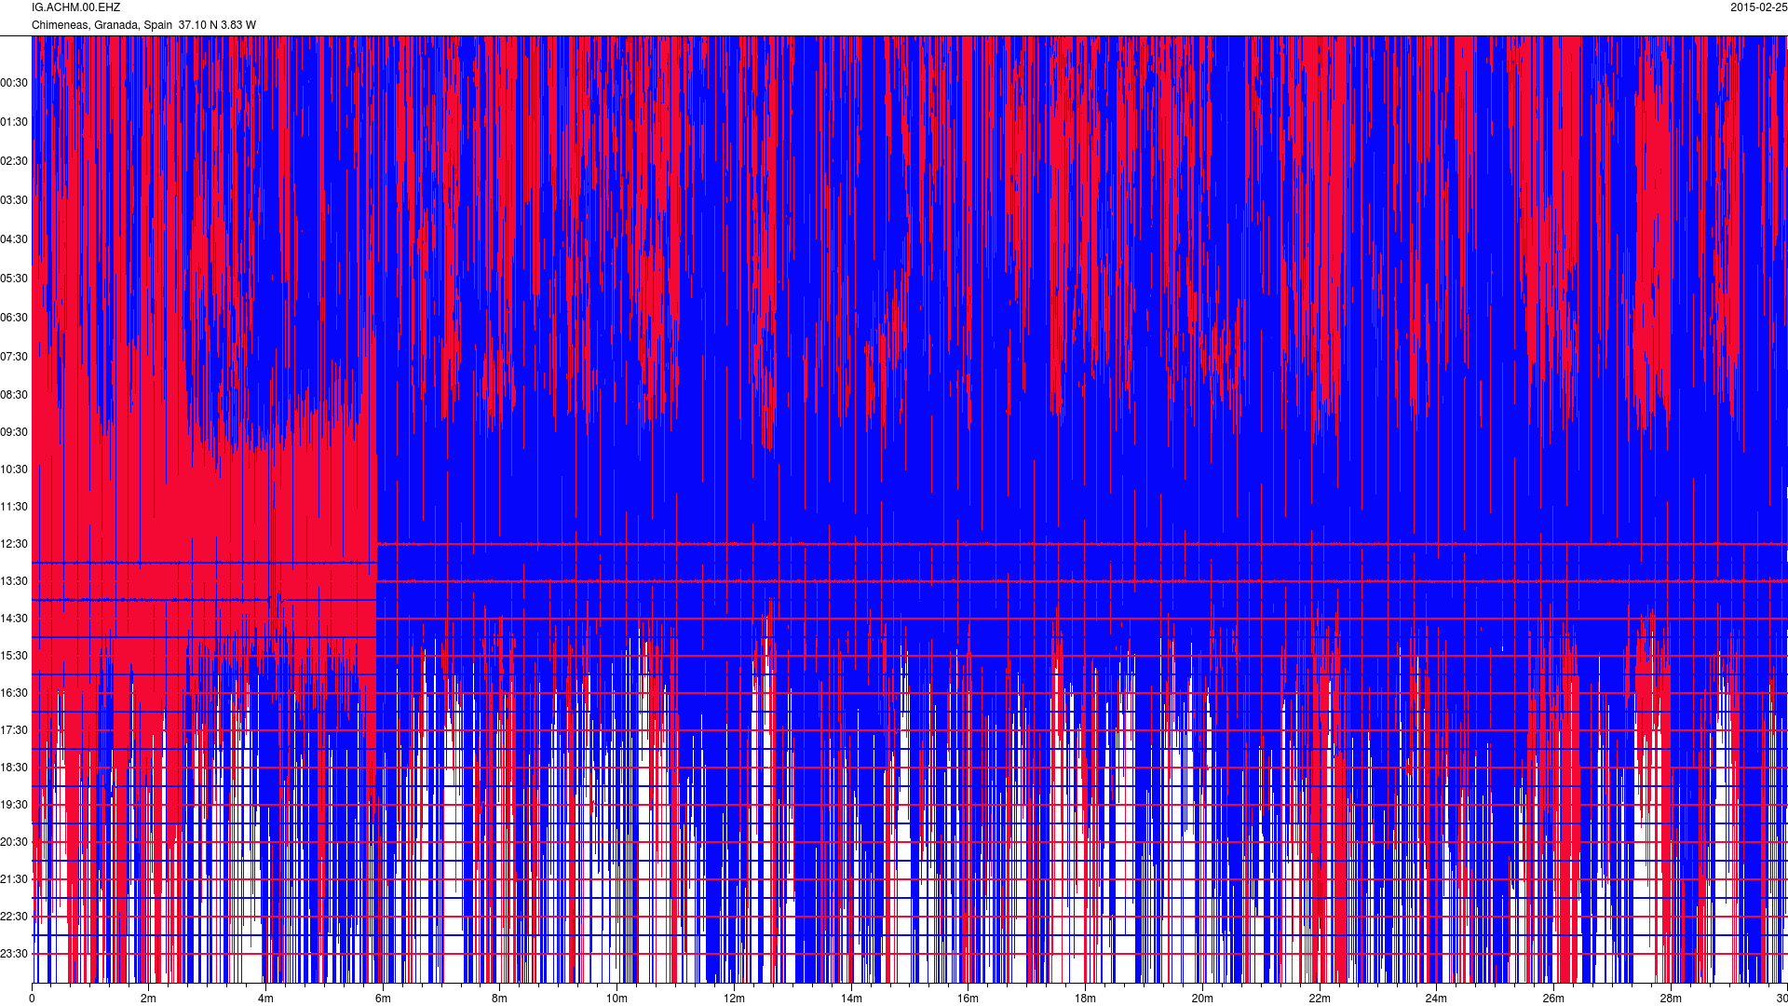Click the 8m axis label
The height and width of the screenshot is (1006, 1788).
[499, 999]
